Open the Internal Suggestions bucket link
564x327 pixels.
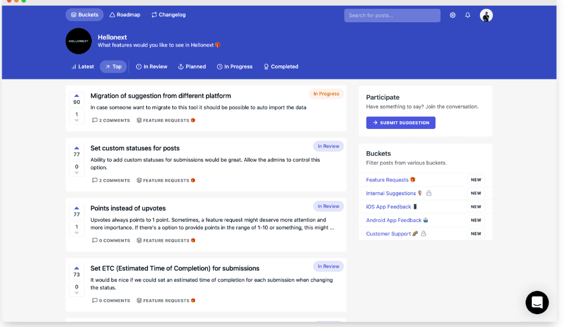(394, 193)
